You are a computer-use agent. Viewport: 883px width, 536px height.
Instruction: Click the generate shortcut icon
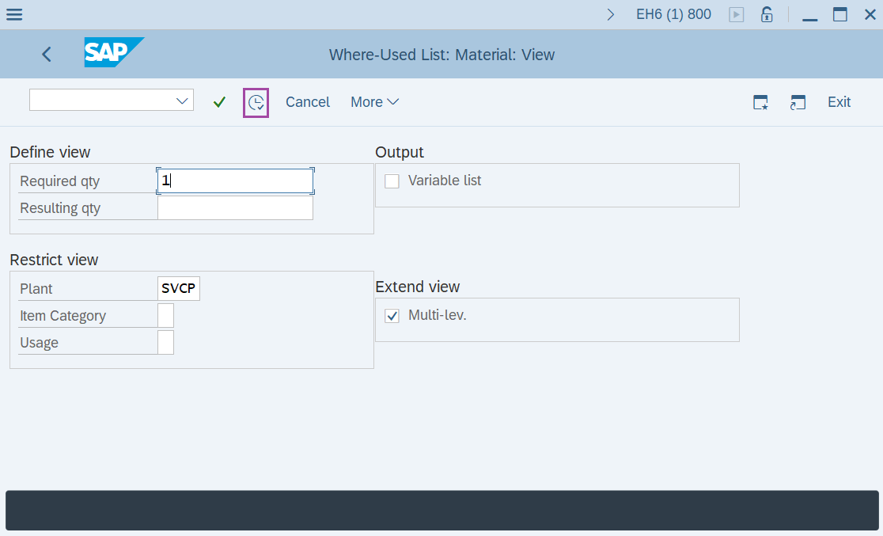[760, 101]
